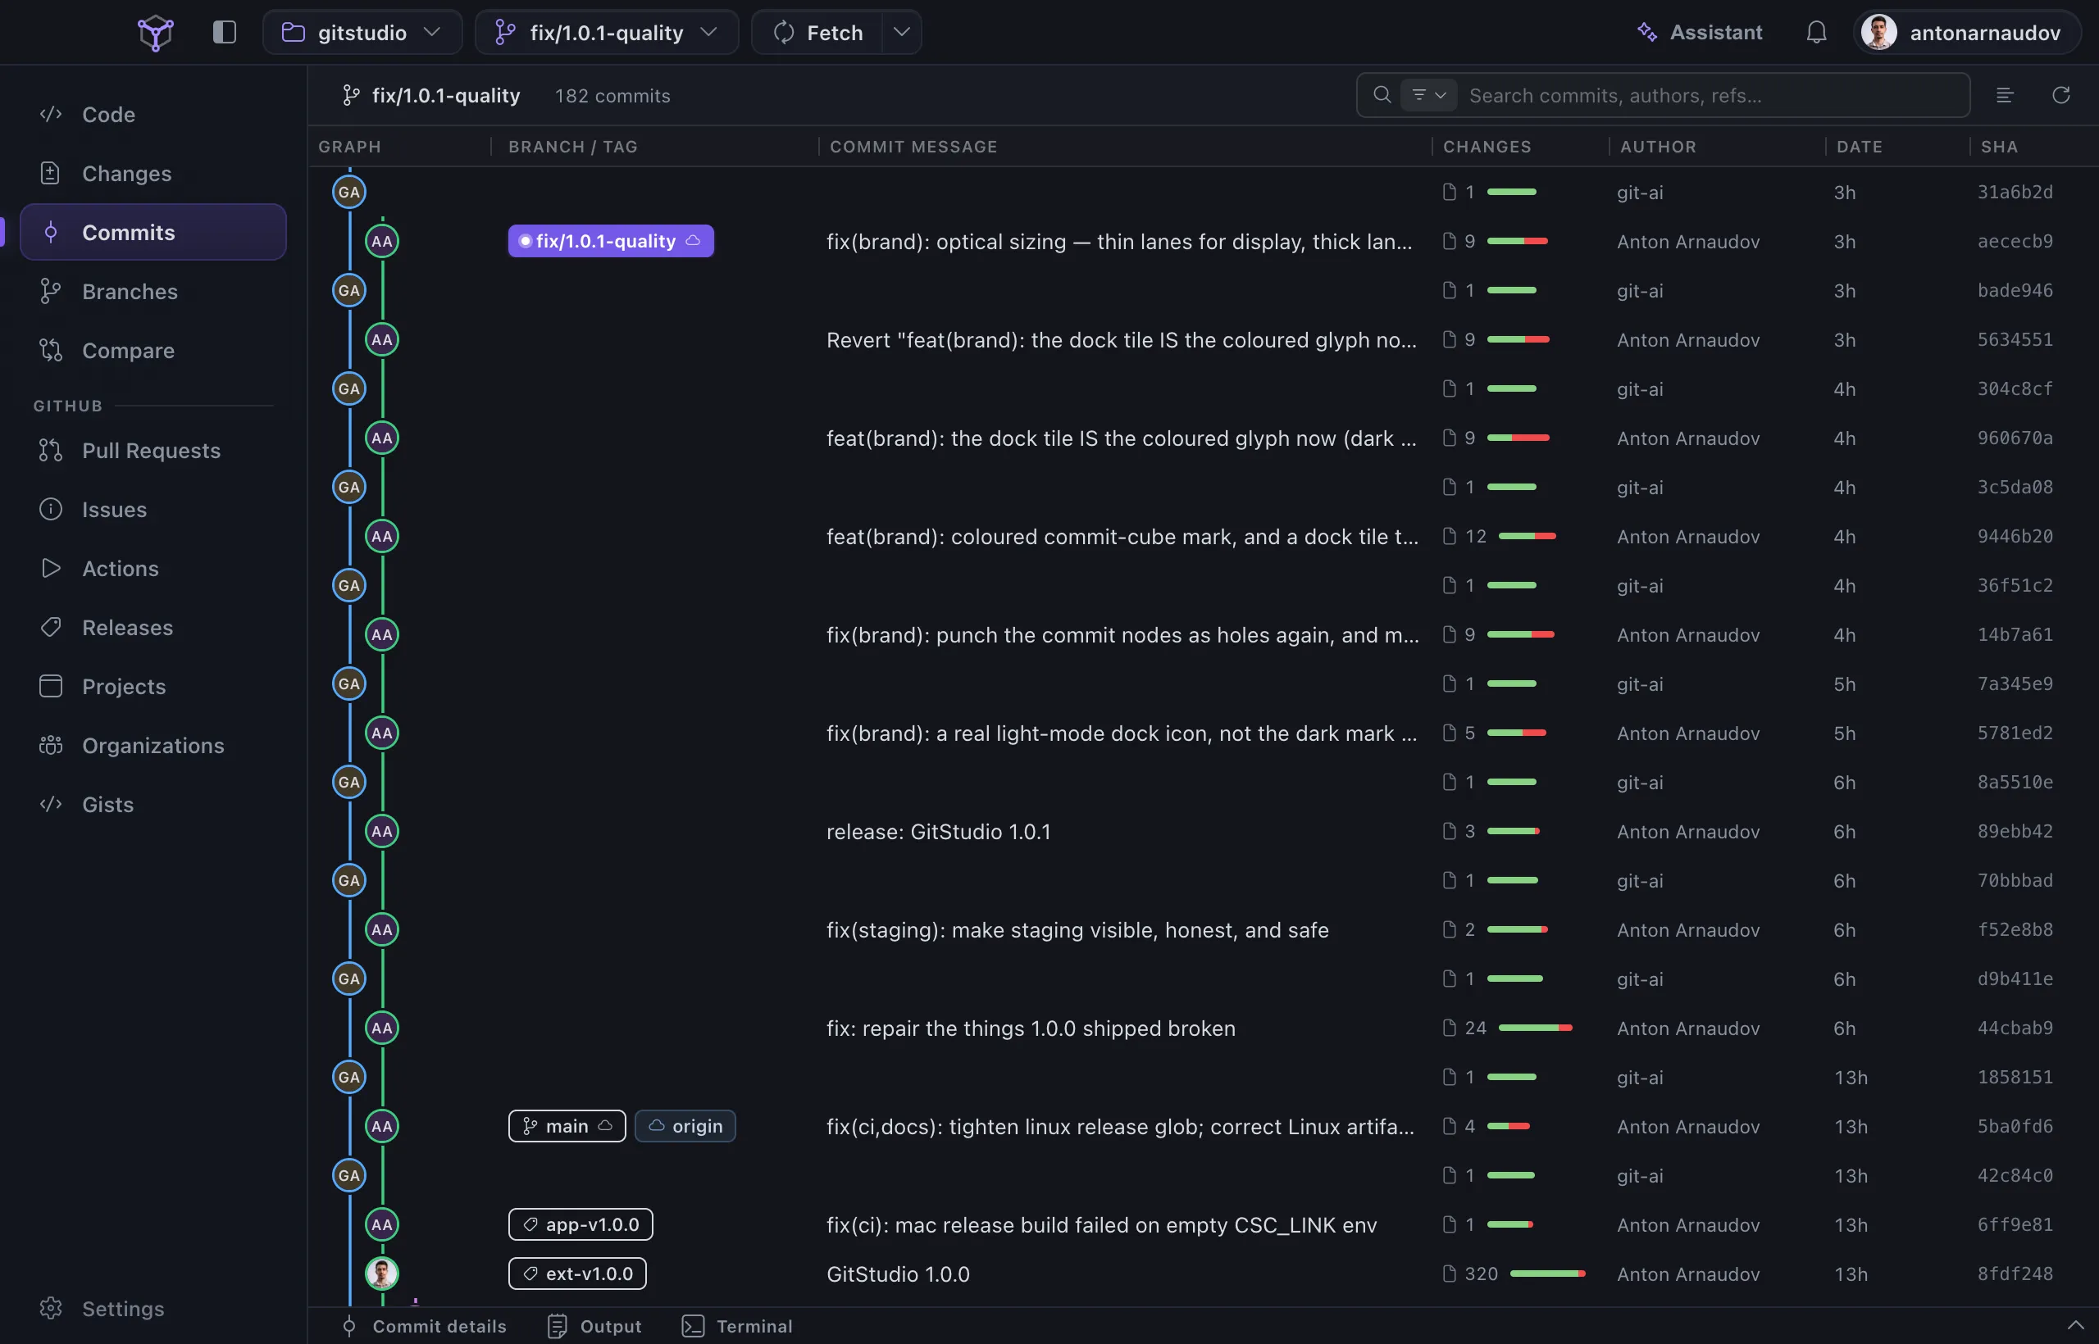Click user avatar next to antonarnaudov
Screen dimensions: 2099x1344
click(x=1879, y=32)
